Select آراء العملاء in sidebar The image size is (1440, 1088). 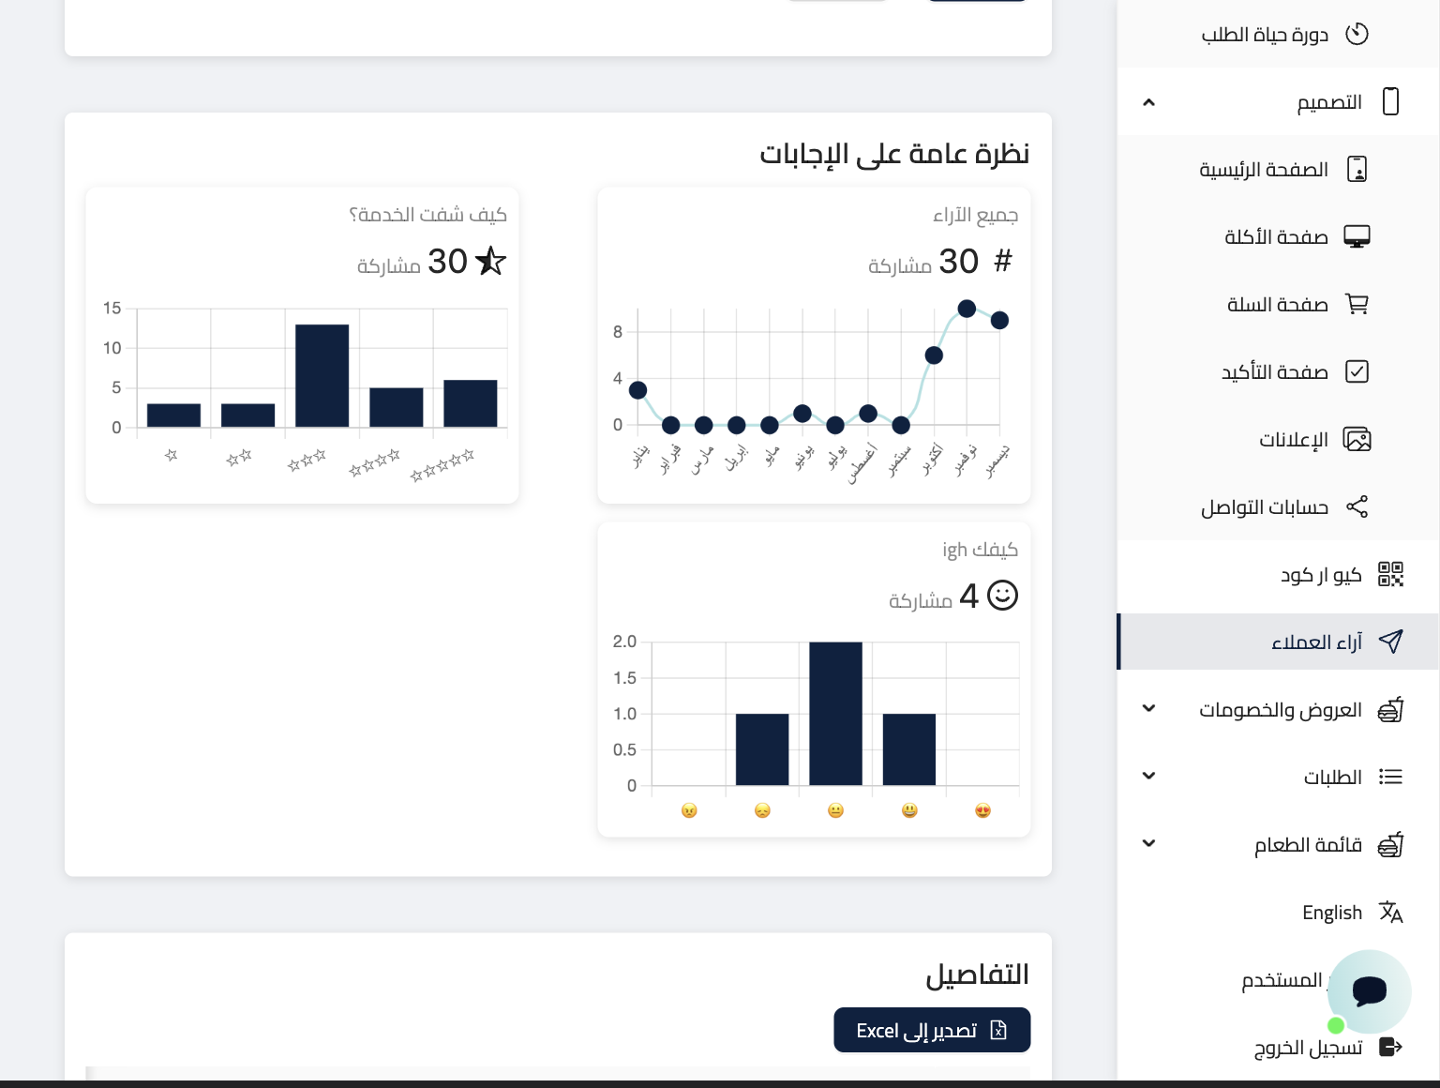[x=1316, y=642]
